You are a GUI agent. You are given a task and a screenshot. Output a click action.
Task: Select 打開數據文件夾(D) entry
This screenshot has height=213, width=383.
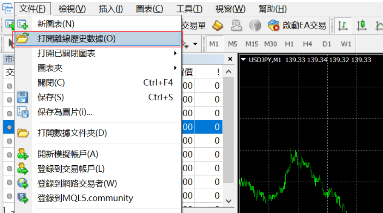[98, 133]
